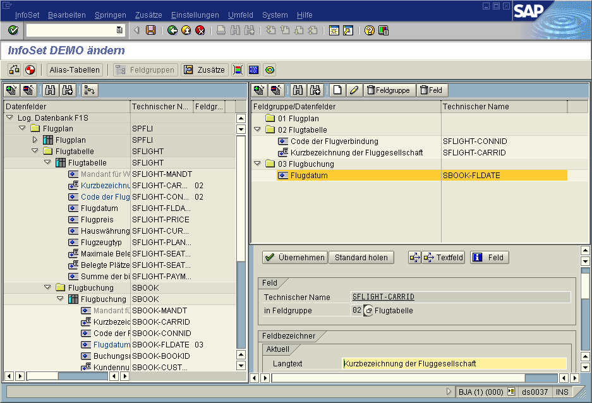The image size is (592, 403).
Task: Collapse the Flugtabelle folder in data fields tree
Action: point(35,152)
